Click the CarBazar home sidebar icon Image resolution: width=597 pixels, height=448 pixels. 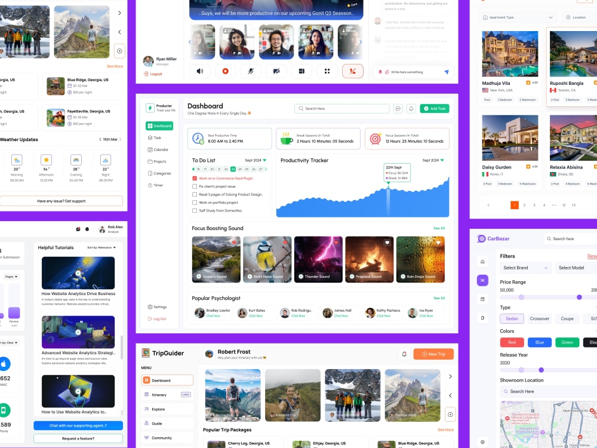click(x=482, y=262)
